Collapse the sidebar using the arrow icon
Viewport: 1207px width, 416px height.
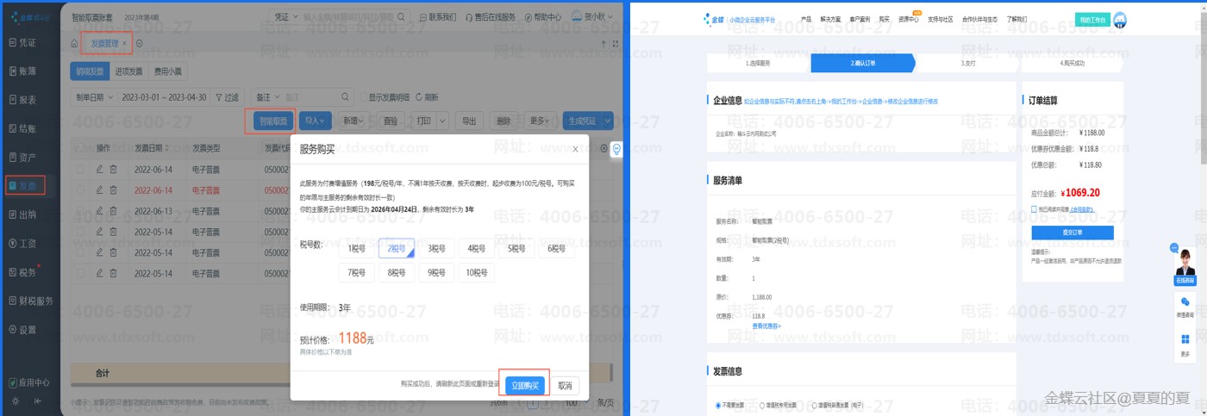[38, 401]
